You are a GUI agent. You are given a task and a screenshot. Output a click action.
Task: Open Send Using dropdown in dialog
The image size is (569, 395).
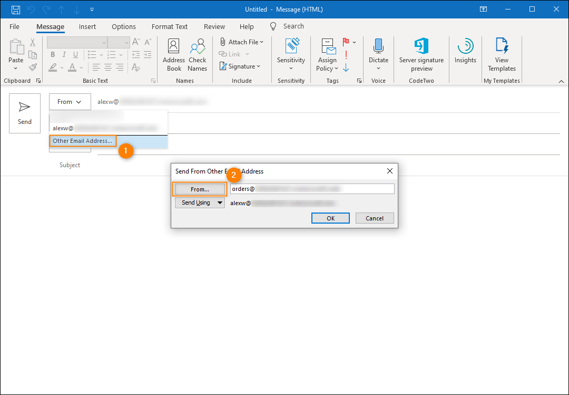tap(200, 203)
